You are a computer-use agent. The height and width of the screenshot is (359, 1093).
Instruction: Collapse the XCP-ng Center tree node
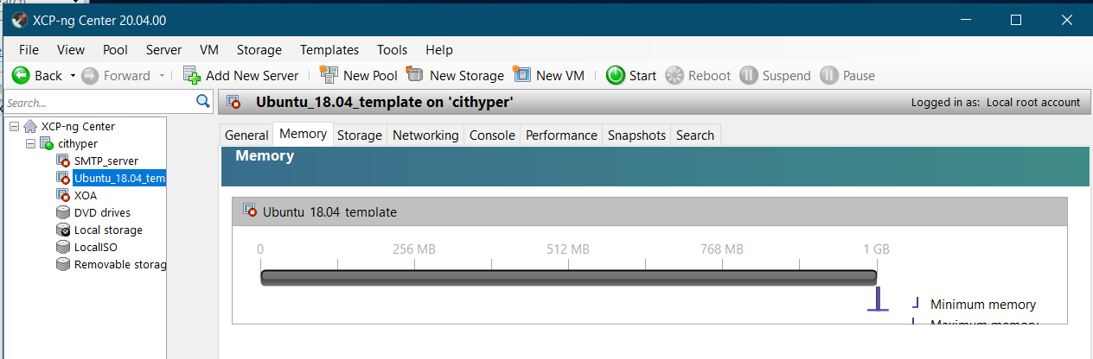(13, 126)
